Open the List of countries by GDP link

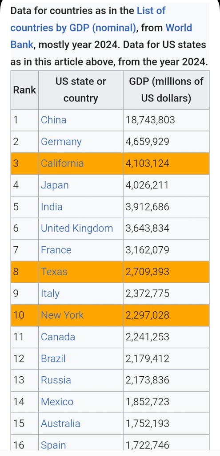[73, 28]
